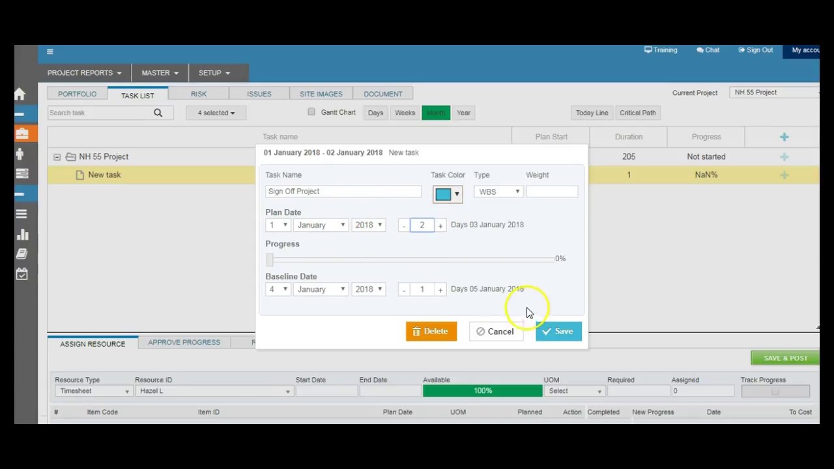
Task: Open the orange briefcase sidebar icon
Action: pos(22,134)
